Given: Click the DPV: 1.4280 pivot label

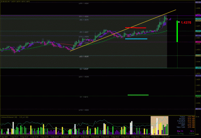Looking at the screenshot, I should point(84,16).
